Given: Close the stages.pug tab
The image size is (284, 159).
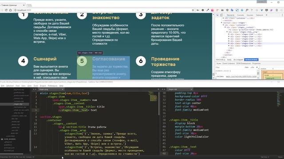Looking at the screenshot, I should tap(63, 89).
